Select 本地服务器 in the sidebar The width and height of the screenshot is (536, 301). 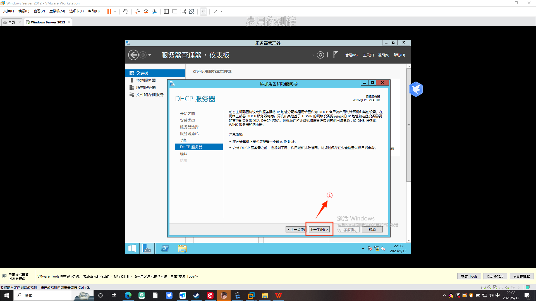[146, 80]
